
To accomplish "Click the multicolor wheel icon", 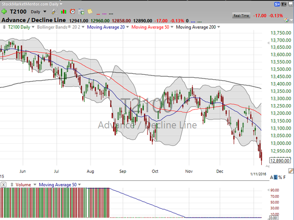I will pos(286,20).
